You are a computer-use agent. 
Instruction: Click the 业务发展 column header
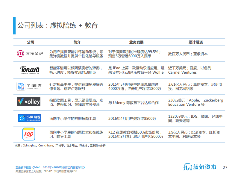[136, 42]
